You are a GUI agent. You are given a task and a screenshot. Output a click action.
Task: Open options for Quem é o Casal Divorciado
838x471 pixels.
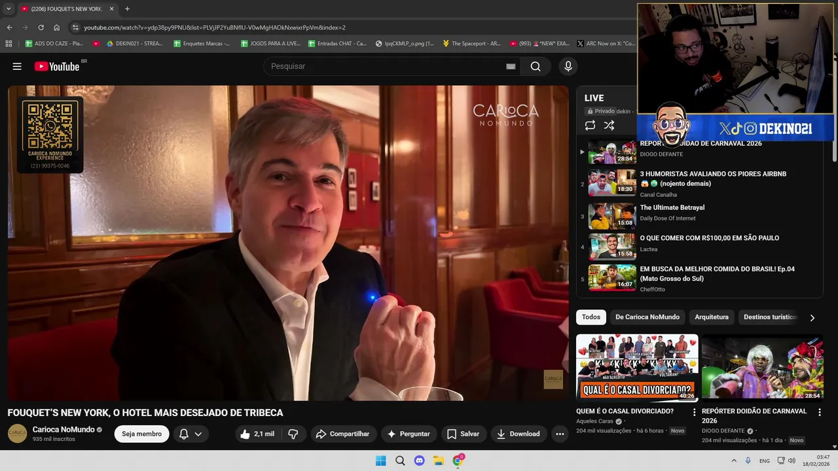point(694,413)
